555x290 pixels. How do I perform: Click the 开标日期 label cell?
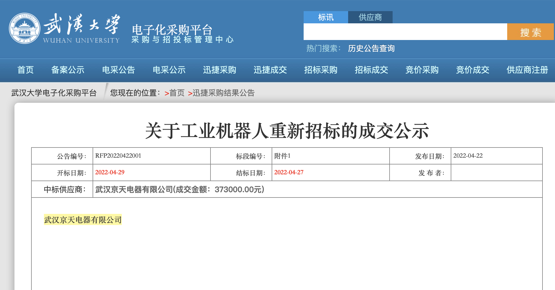pos(62,173)
